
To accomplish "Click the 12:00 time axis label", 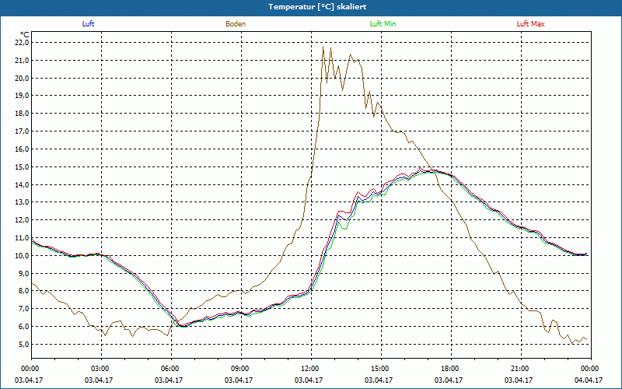I will [x=311, y=369].
